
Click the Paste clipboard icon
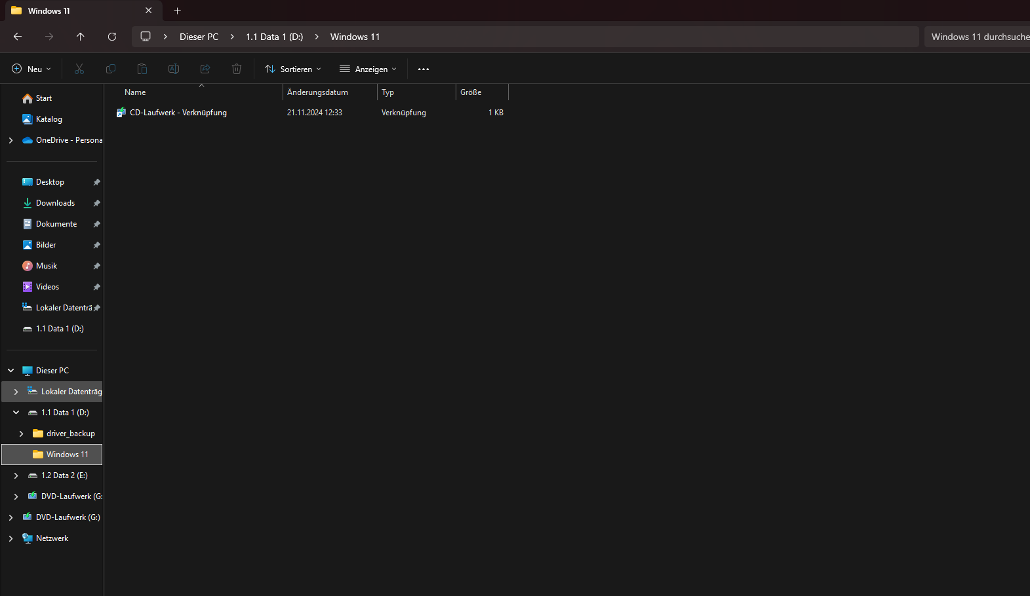(142, 69)
